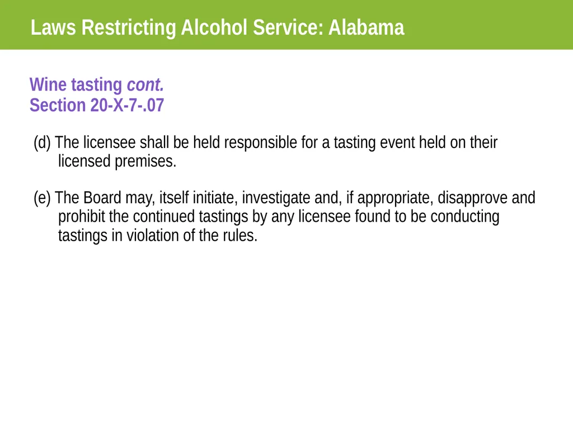Select the 'Wine tasting cont.' heading
The height and width of the screenshot is (429, 573).
click(x=97, y=85)
